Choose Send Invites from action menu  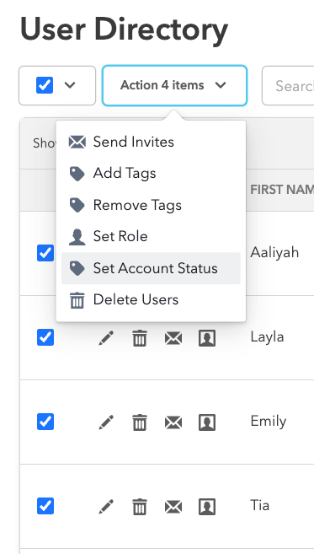[151, 142]
